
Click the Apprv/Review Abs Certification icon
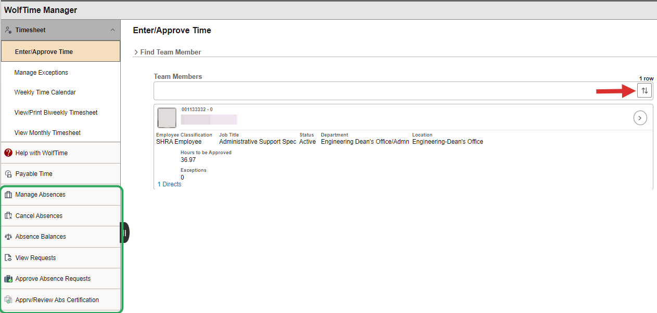tap(8, 300)
